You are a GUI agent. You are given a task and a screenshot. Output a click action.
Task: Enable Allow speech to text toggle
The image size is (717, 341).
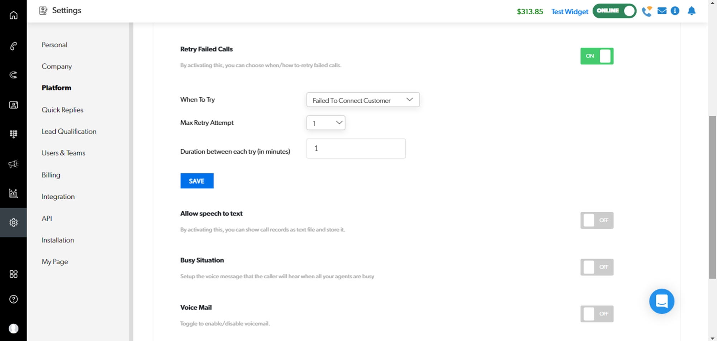[597, 221]
